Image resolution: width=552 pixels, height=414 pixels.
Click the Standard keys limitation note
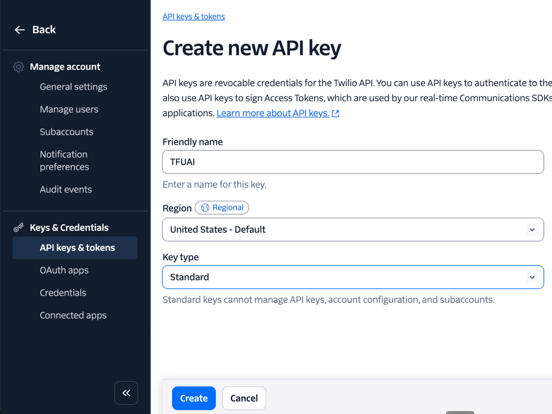point(328,300)
